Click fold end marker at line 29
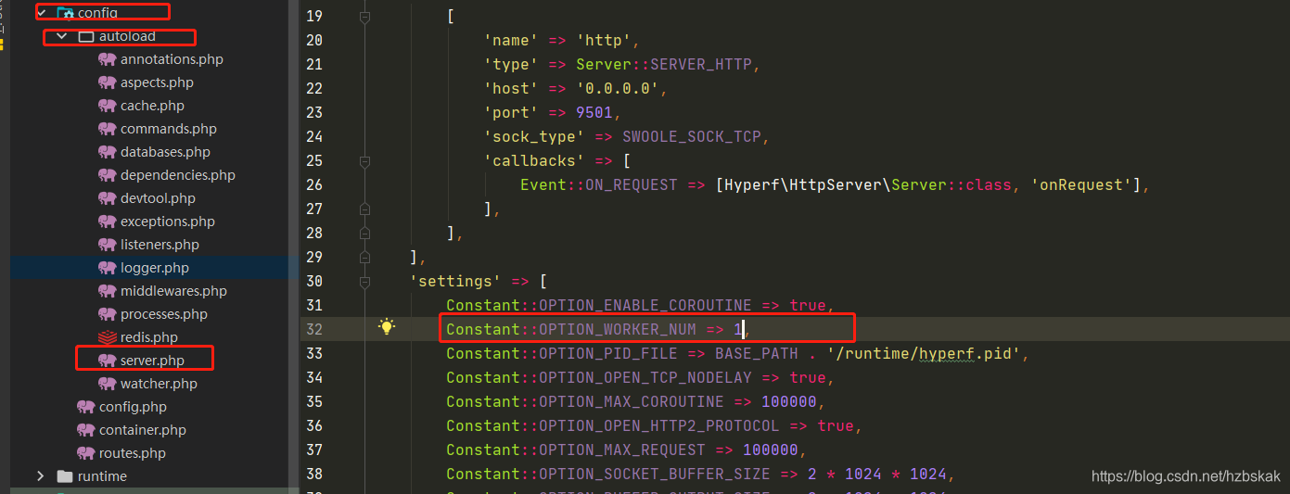Image resolution: width=1290 pixels, height=494 pixels. point(364,258)
